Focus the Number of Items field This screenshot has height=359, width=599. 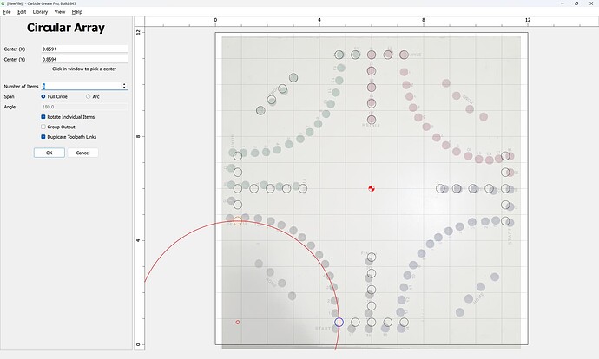[82, 86]
